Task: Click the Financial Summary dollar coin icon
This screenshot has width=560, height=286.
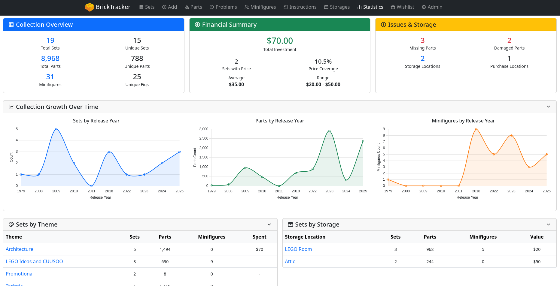Action: [197, 25]
